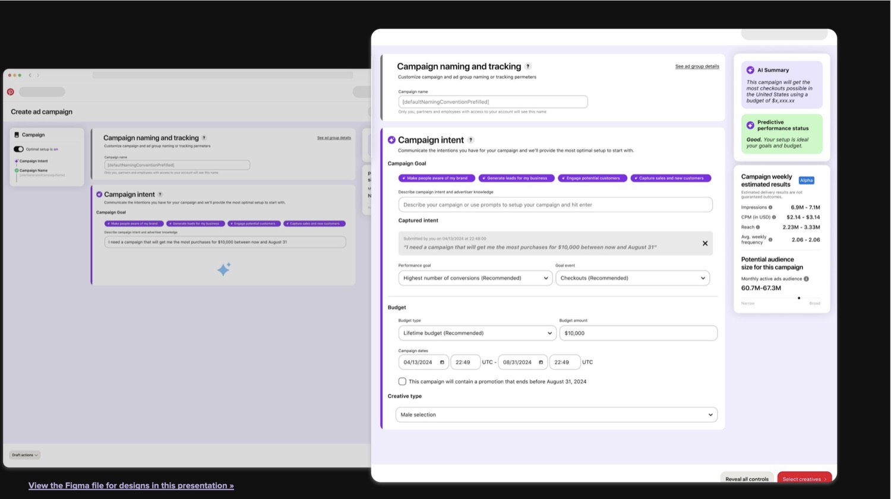Open the Draft actions menu

click(25, 455)
